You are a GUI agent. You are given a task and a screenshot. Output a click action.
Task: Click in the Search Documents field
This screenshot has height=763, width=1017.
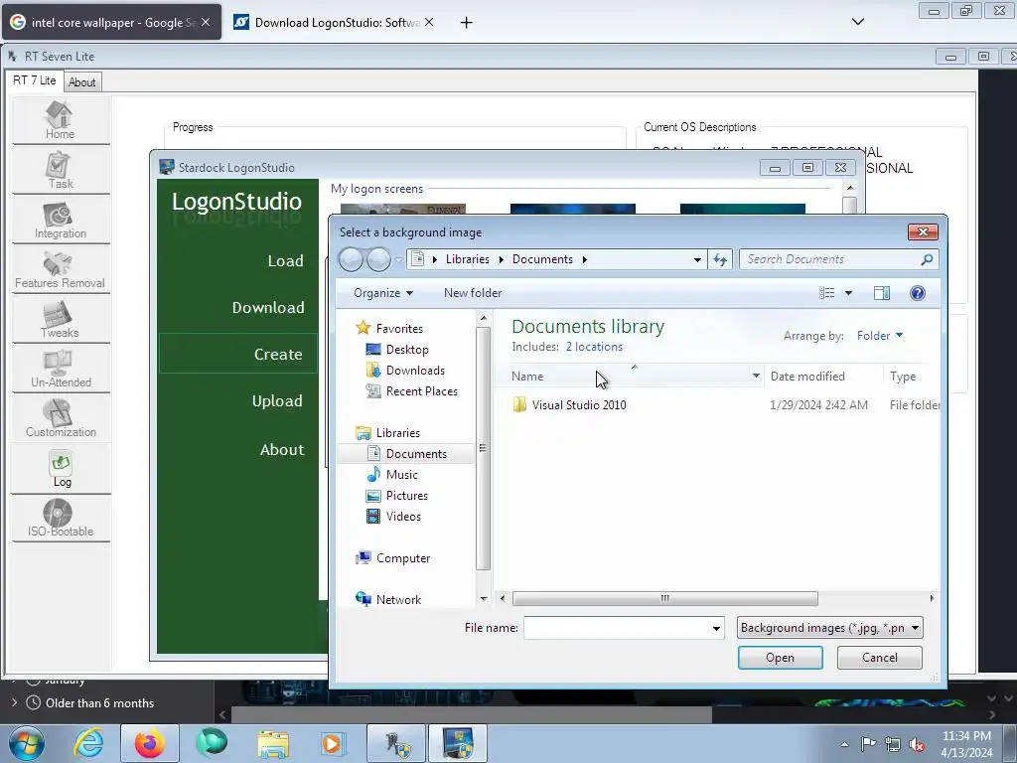click(x=830, y=259)
